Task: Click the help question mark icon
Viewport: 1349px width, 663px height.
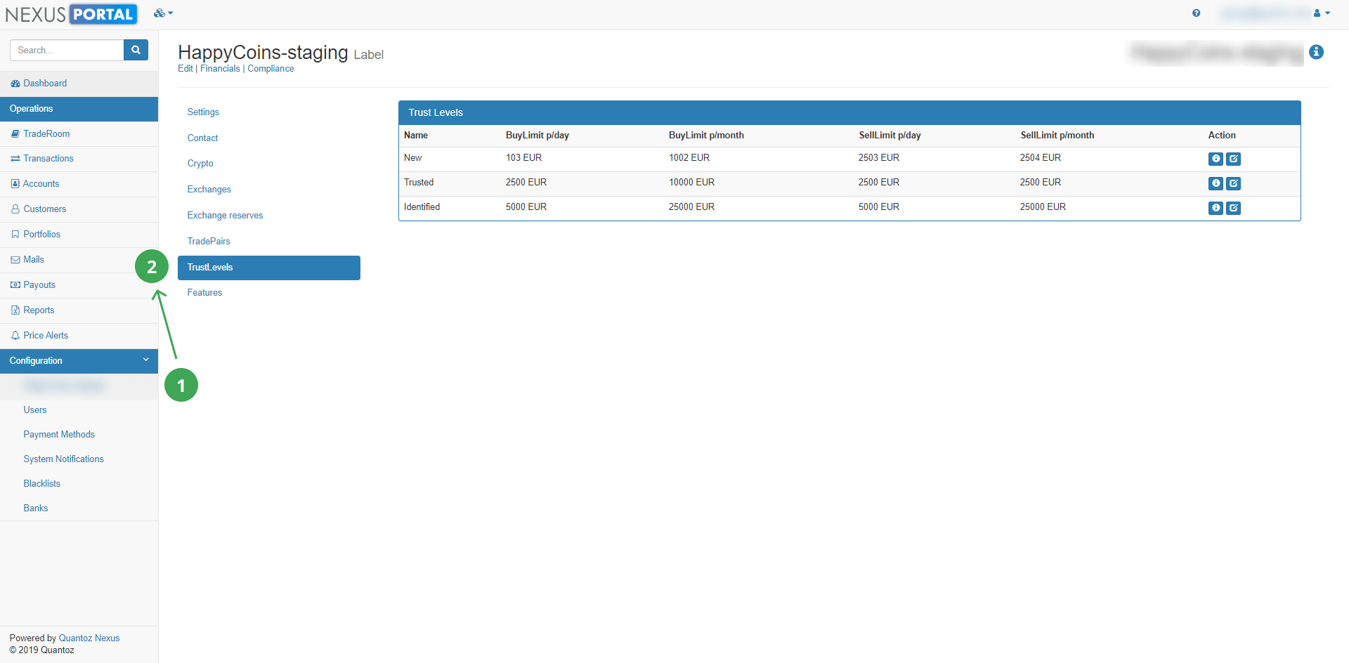Action: click(1196, 13)
